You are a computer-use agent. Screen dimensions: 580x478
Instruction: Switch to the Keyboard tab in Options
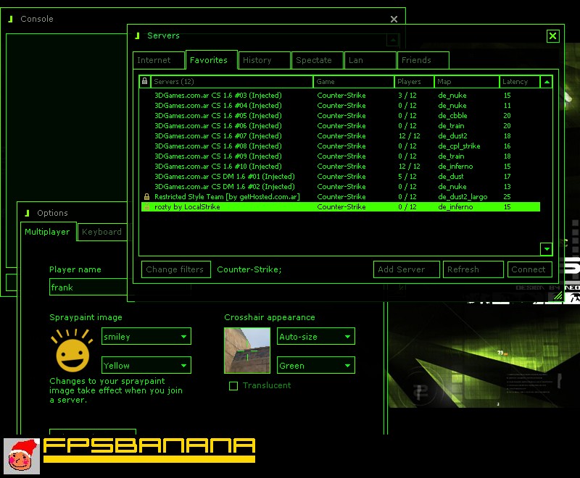(102, 232)
